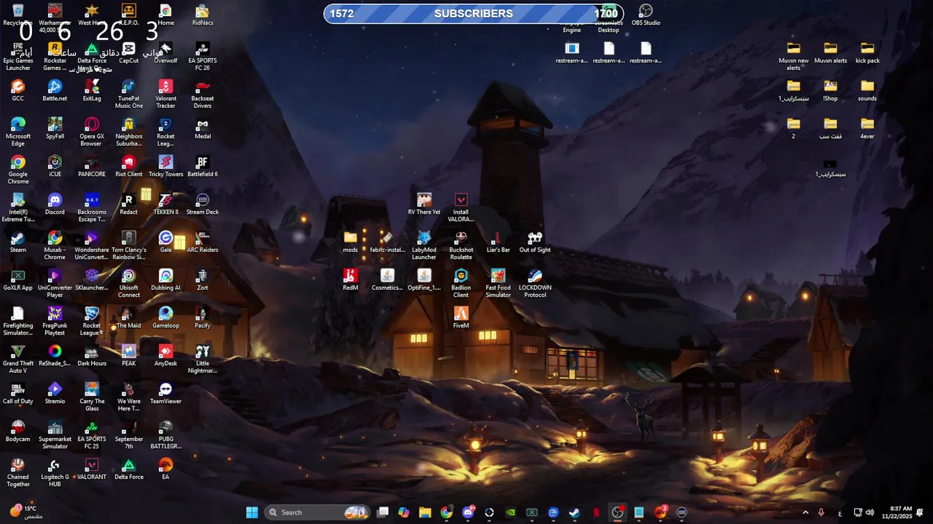Open the sounds folder
This screenshot has height=524, width=933.
coord(867,90)
